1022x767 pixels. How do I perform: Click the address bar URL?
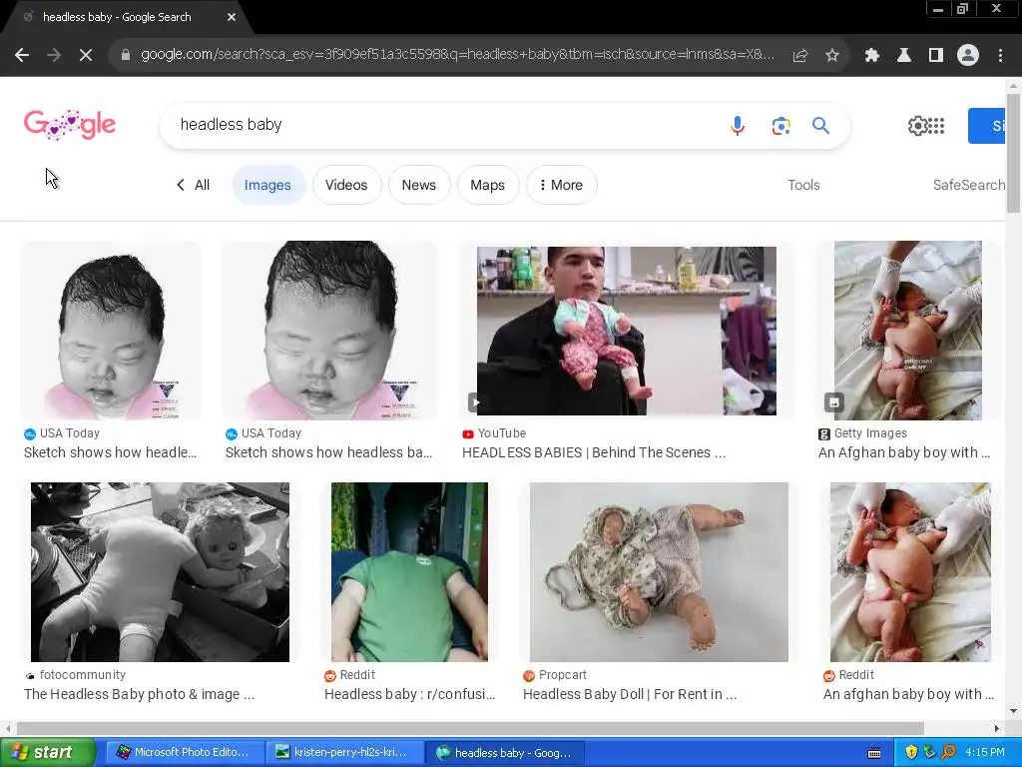pos(457,55)
